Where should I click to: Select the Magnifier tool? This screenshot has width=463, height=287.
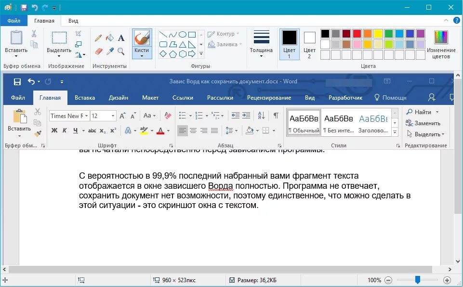point(121,52)
